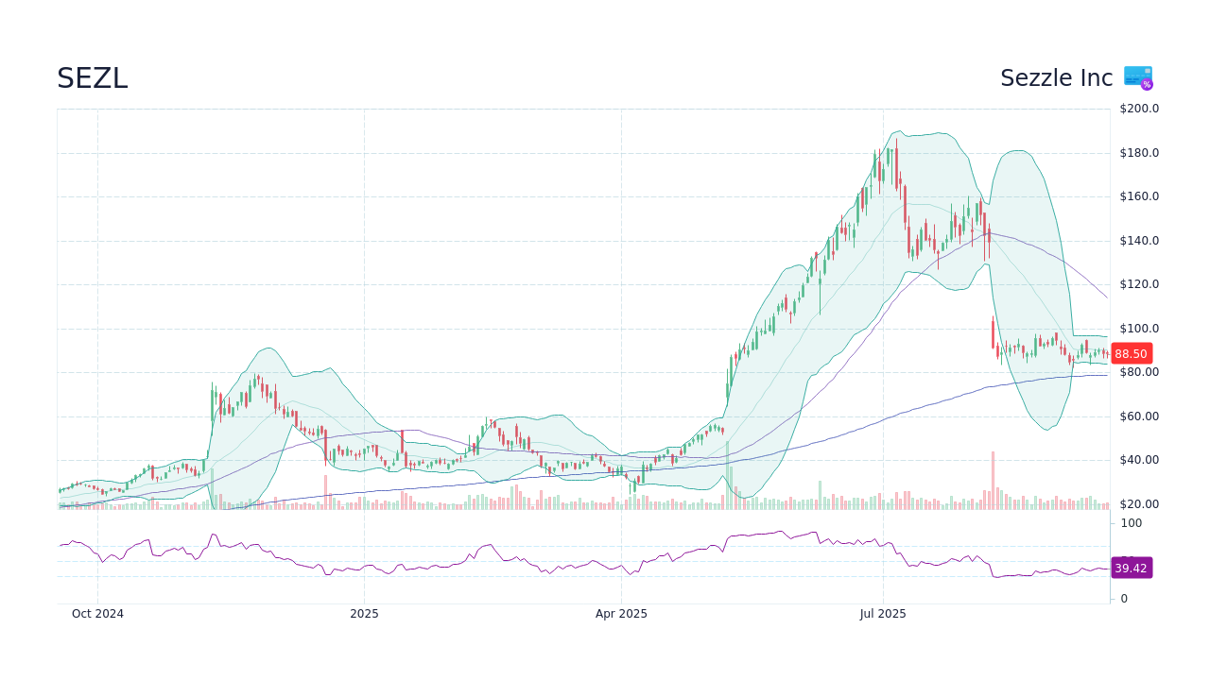Click the Oct 2024 axis label
This screenshot has height=680, width=1210.
click(97, 614)
